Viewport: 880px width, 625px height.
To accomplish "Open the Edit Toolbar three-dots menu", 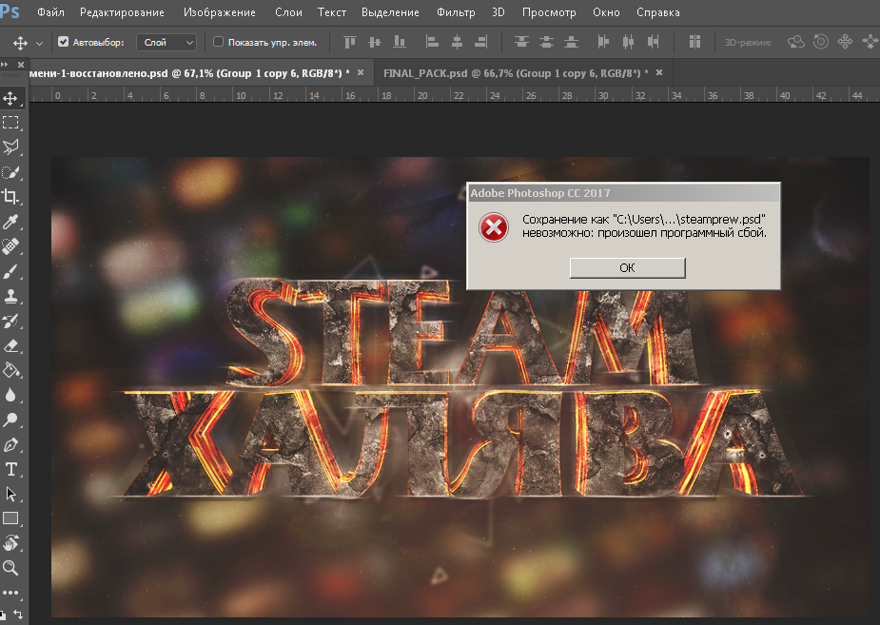I will coord(10,593).
